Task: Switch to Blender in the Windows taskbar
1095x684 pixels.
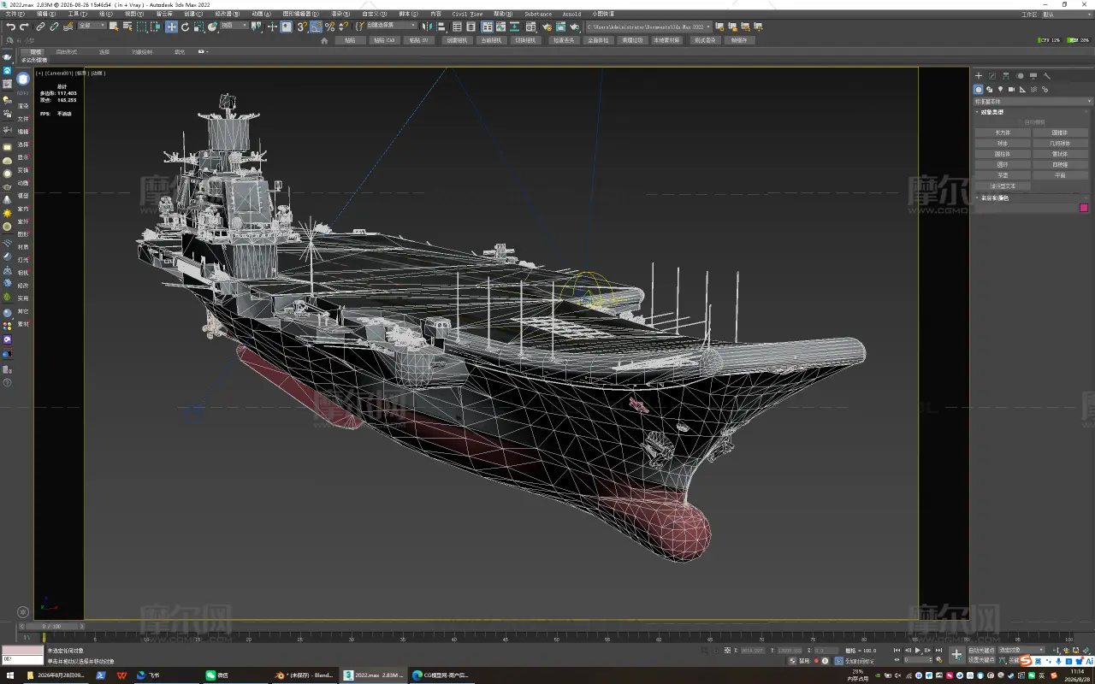Action: 304,675
